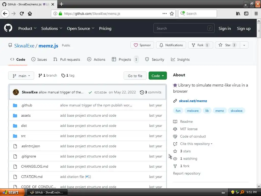
Task: Open the Pricing page
Action: [x=105, y=29]
